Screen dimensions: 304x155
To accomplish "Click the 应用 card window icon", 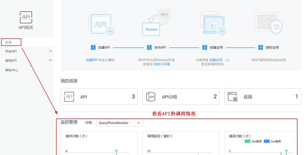I will (x=233, y=97).
